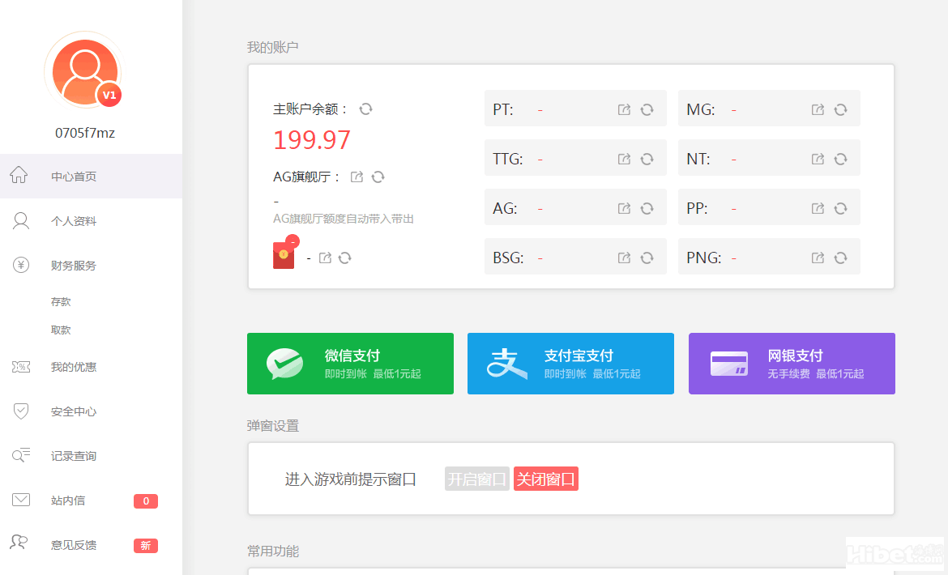Select 网银支付 bank payment button
This screenshot has height=575, width=948.
pyautogui.click(x=792, y=364)
